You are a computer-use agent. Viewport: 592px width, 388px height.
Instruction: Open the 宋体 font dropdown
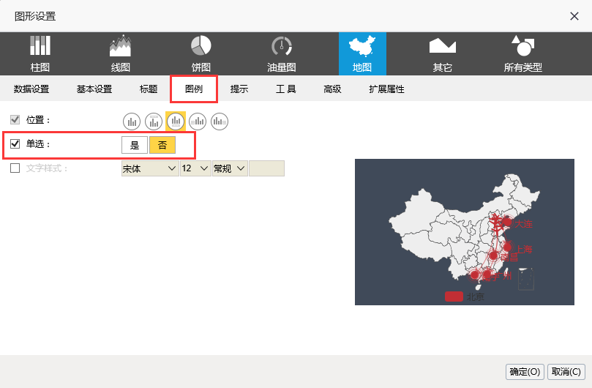[150, 168]
